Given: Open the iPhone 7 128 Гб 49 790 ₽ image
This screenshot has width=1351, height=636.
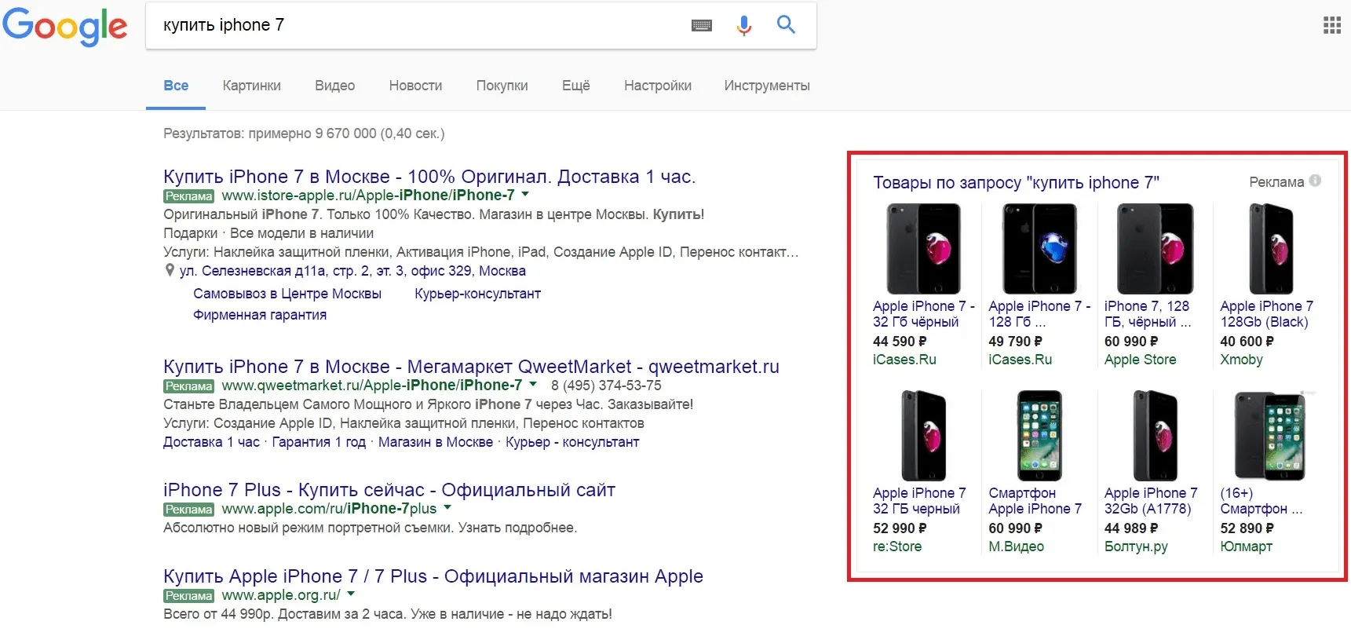Looking at the screenshot, I should [x=1039, y=248].
